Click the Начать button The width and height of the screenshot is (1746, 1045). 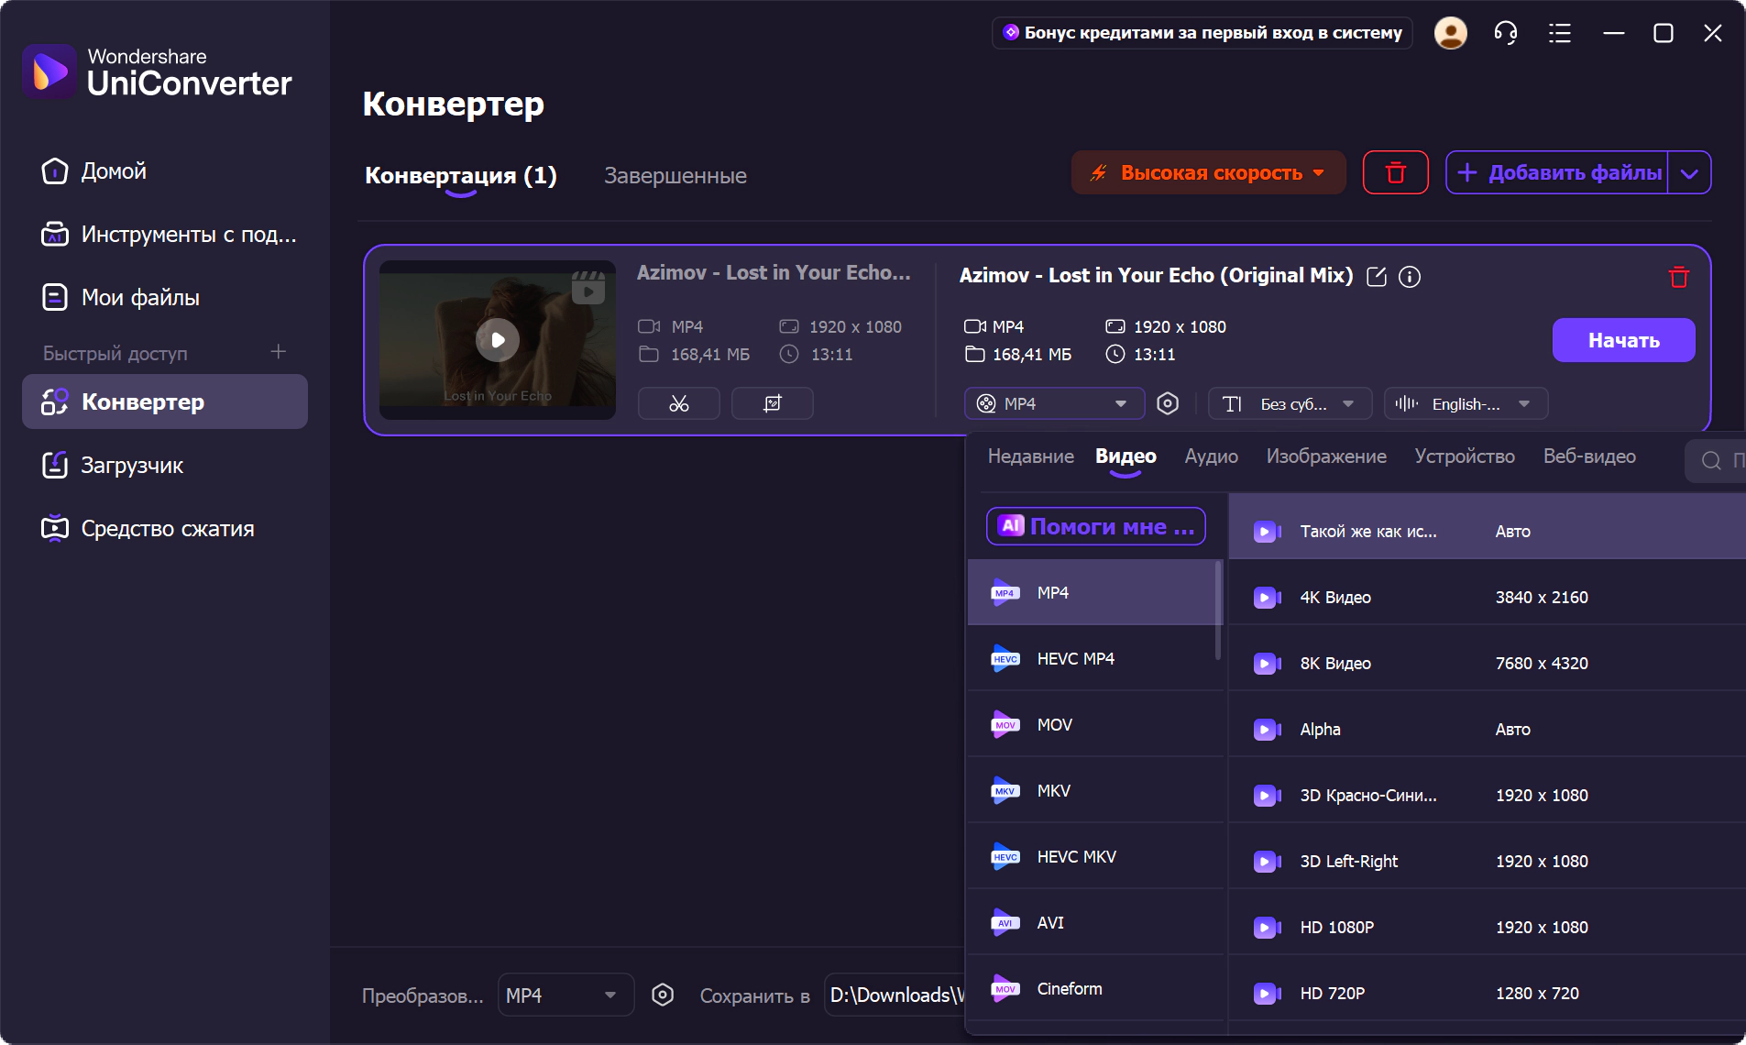(1623, 340)
